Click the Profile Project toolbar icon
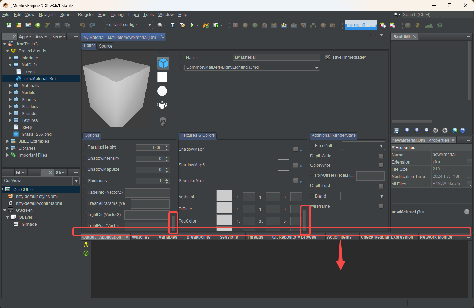Image resolution: width=474 pixels, height=308 pixels. tap(216, 25)
